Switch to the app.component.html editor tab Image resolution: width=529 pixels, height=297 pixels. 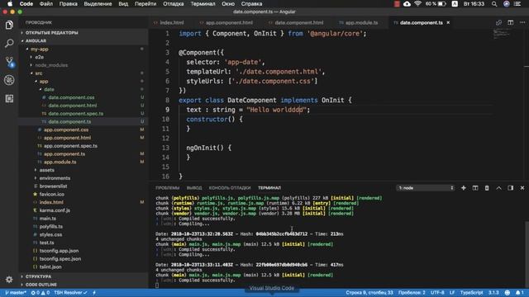tap(226, 22)
